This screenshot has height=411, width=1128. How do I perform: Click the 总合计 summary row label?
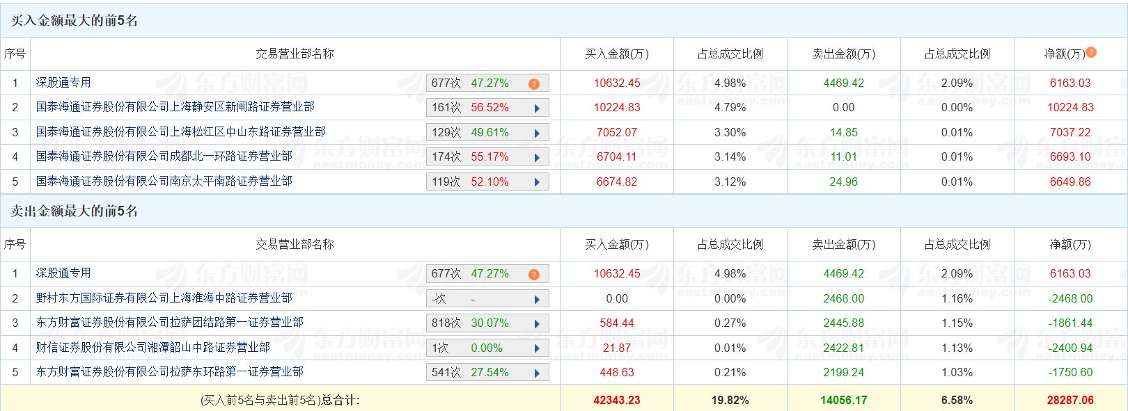point(280,400)
